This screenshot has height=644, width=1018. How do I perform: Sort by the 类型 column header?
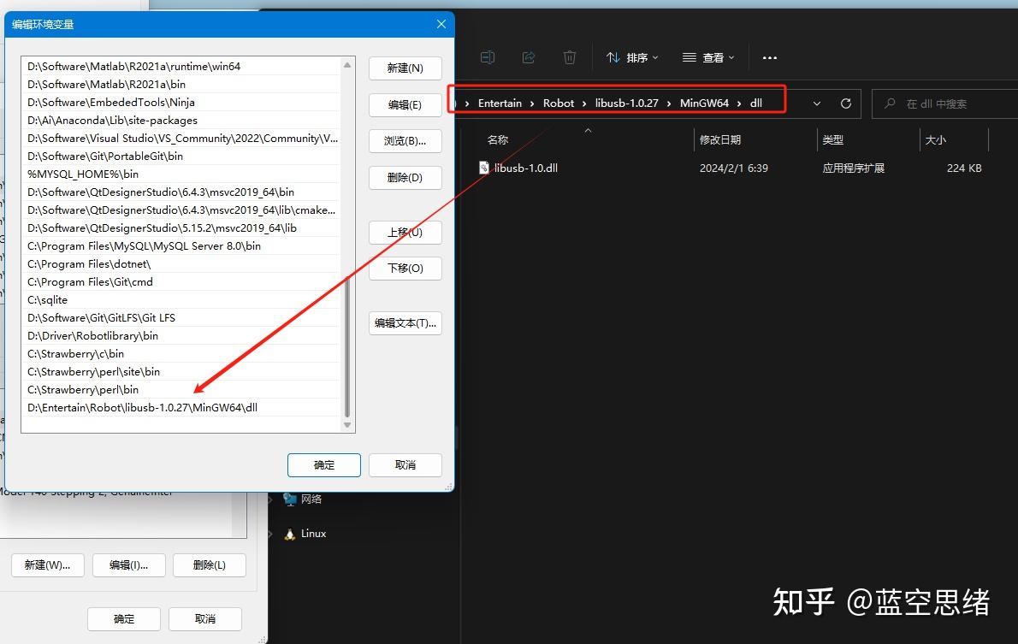(832, 139)
